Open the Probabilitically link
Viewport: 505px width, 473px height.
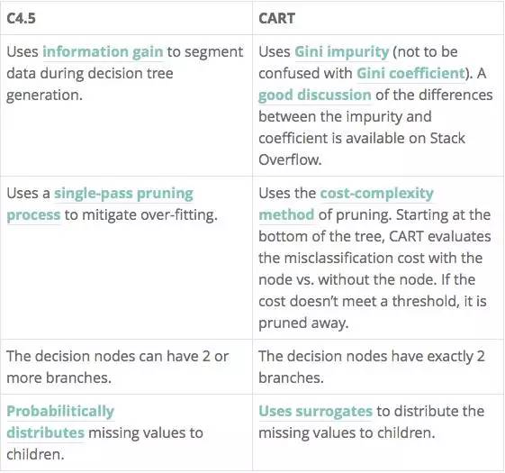click(60, 412)
